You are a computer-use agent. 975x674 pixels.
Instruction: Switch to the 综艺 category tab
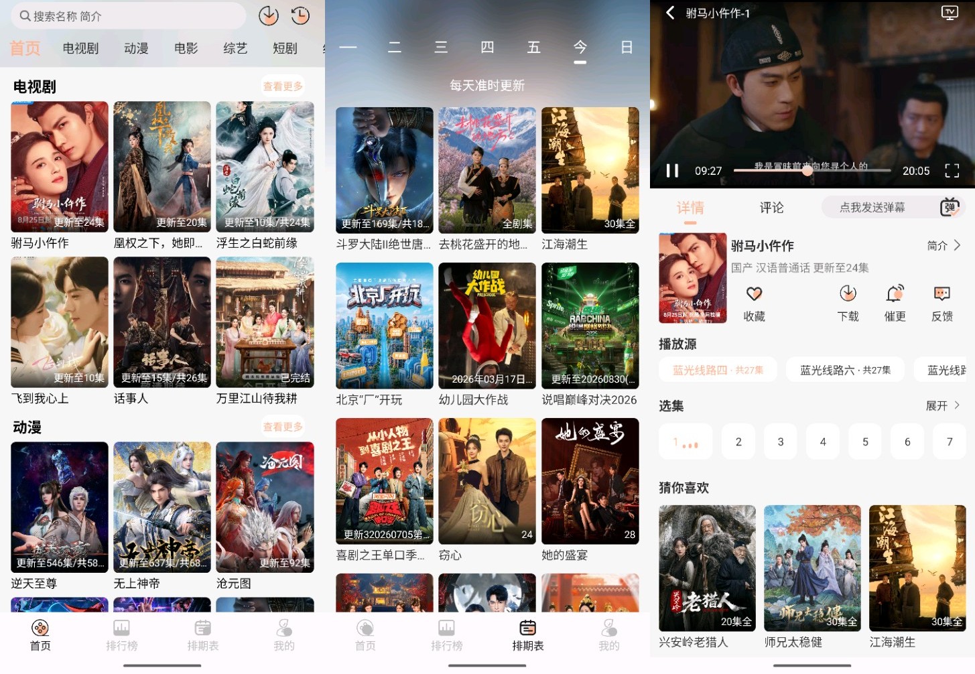pyautogui.click(x=235, y=48)
